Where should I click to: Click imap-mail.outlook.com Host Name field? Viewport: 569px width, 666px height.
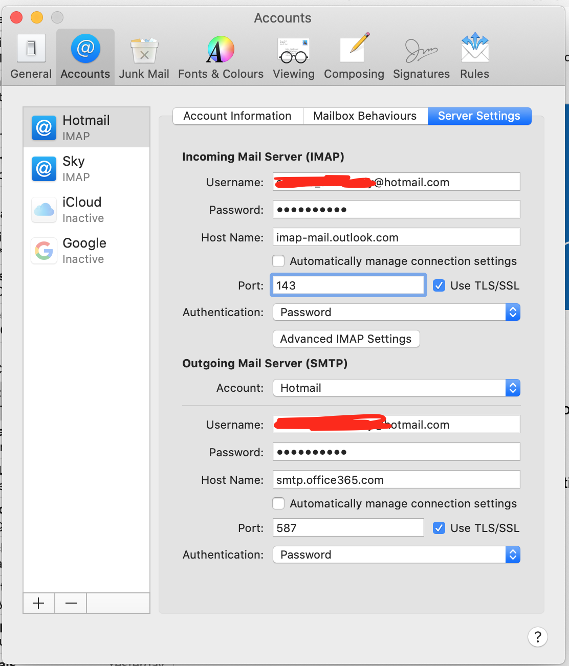[x=397, y=237]
